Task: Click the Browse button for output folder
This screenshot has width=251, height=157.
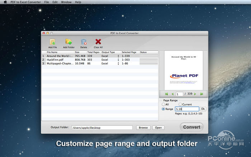Action: [143, 128]
